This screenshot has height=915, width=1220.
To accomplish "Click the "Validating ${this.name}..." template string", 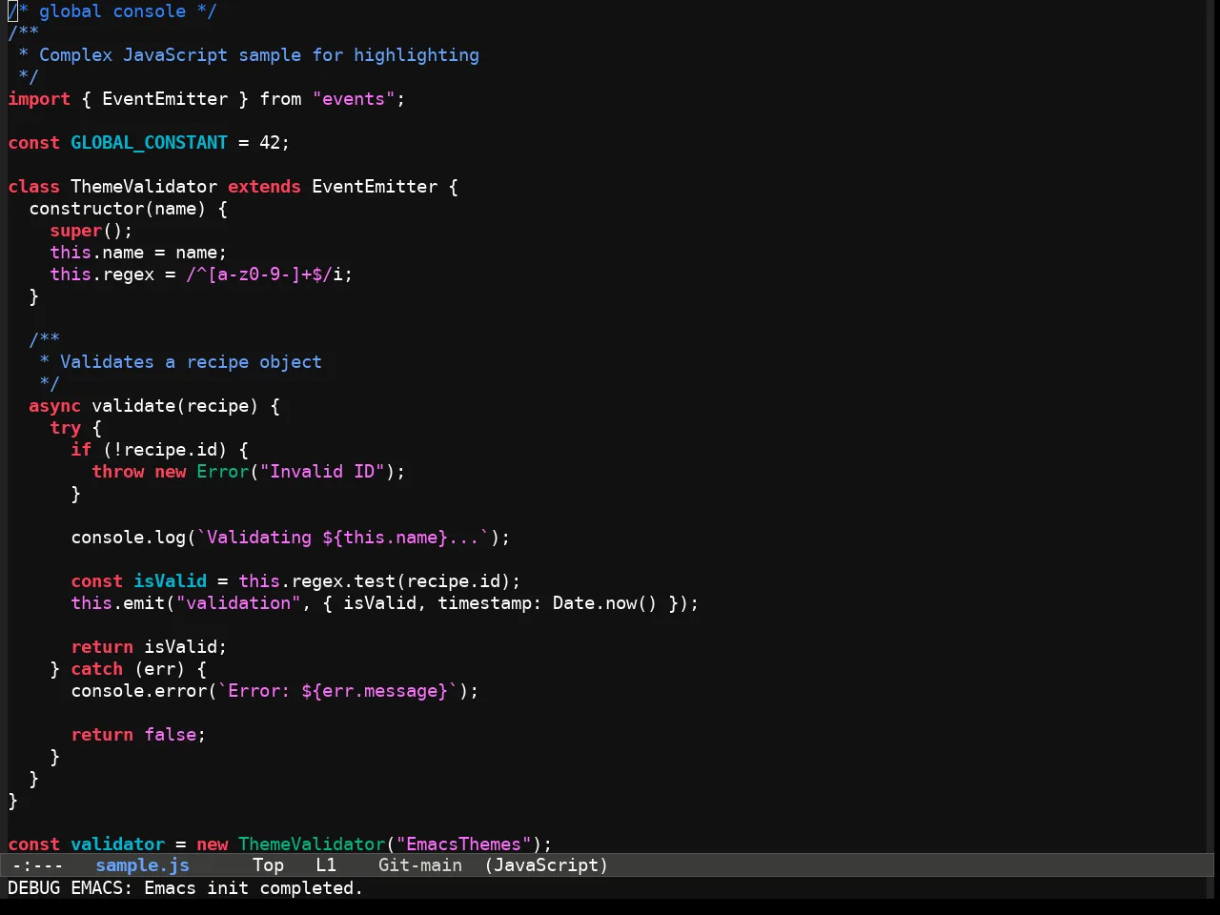I will pos(343,538).
